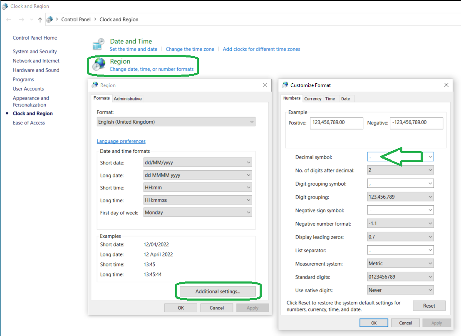Click the Region globe icon
The width and height of the screenshot is (461, 336).
[99, 65]
